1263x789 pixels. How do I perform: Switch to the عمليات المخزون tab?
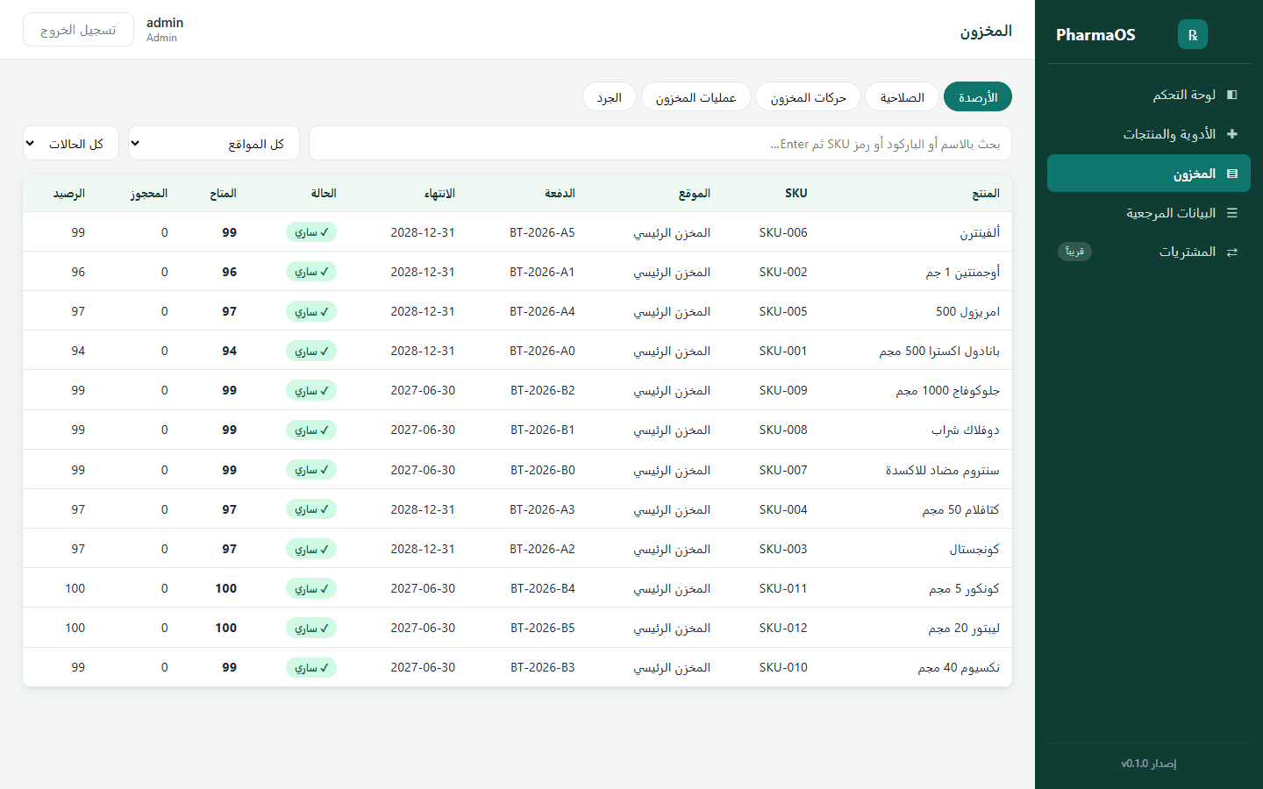696,97
